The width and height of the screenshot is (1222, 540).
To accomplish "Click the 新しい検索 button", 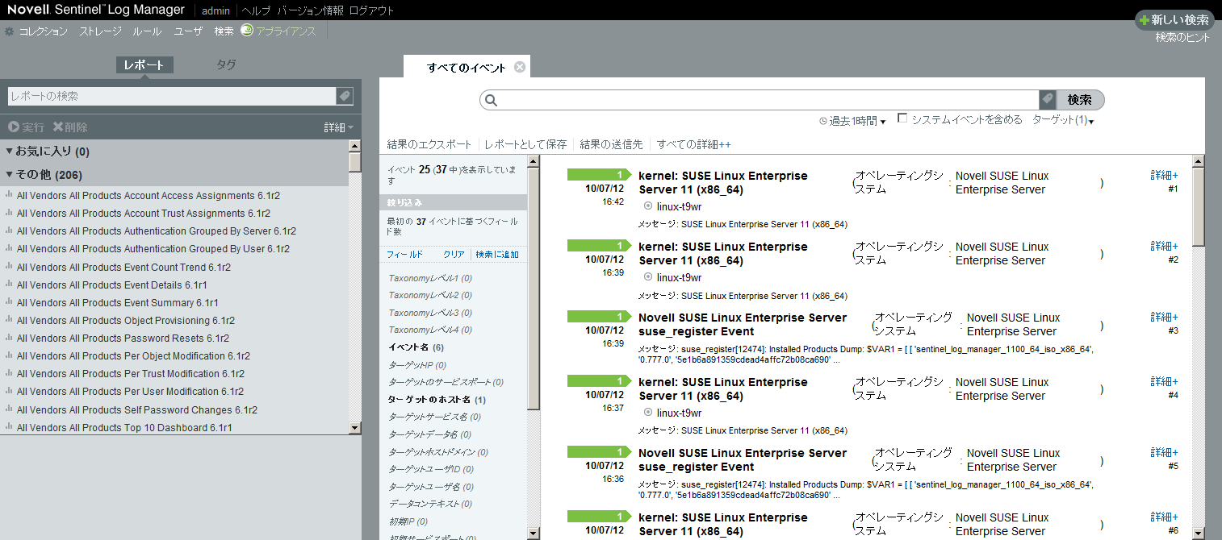I will 1174,20.
